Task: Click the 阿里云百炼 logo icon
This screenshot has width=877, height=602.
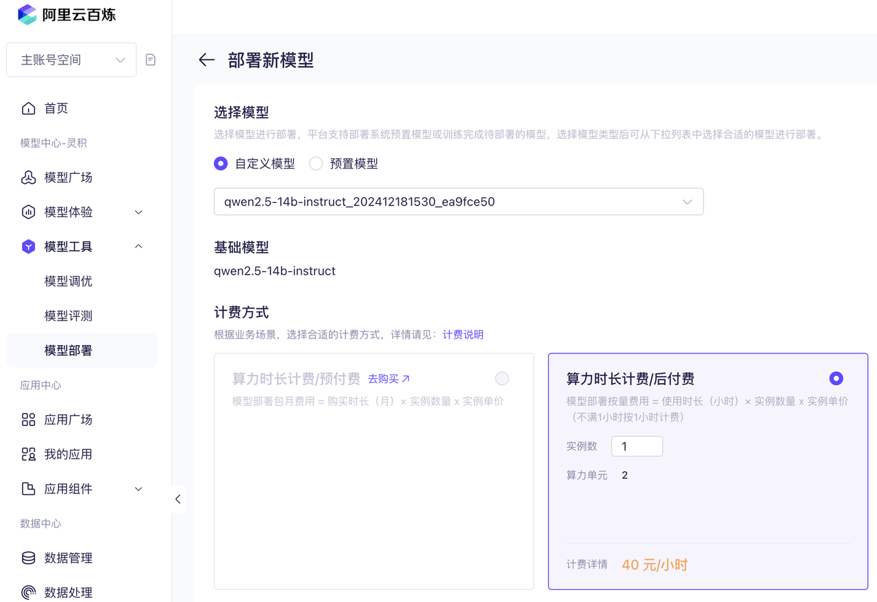Action: click(27, 14)
